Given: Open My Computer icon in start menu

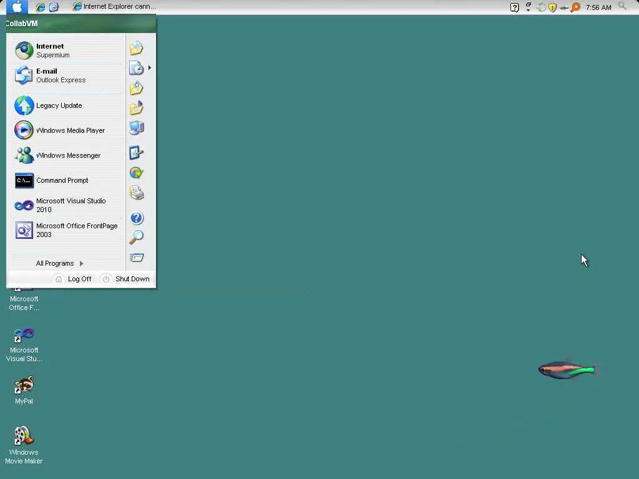Looking at the screenshot, I should [x=137, y=128].
